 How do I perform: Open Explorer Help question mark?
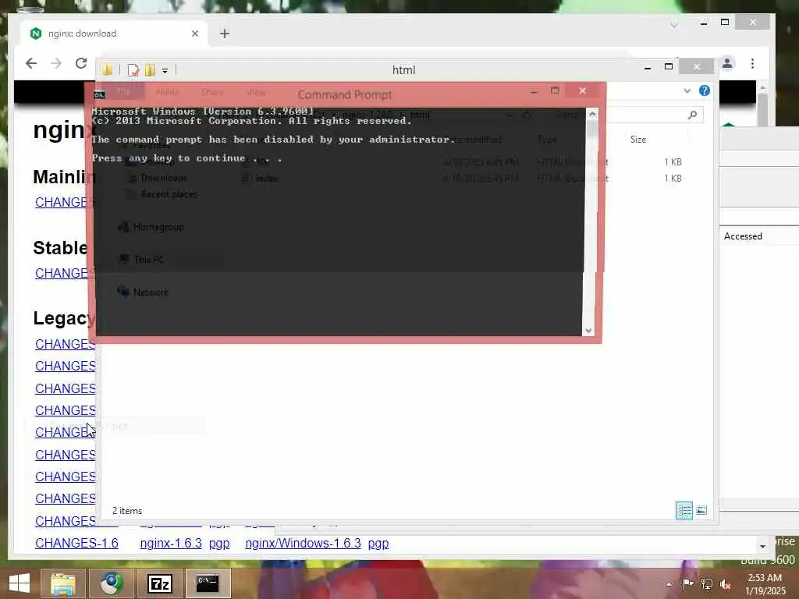pos(705,90)
